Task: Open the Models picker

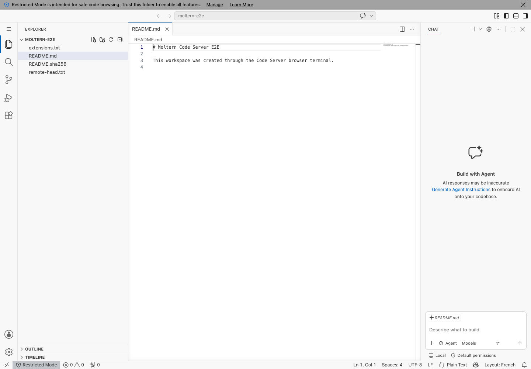Action: 469,343
